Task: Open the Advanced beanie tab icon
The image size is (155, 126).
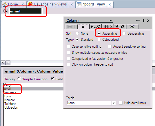Action: pos(132,27)
